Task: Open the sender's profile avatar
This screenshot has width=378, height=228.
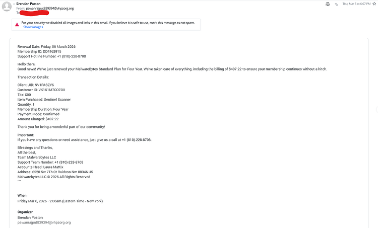Action: coord(7,7)
